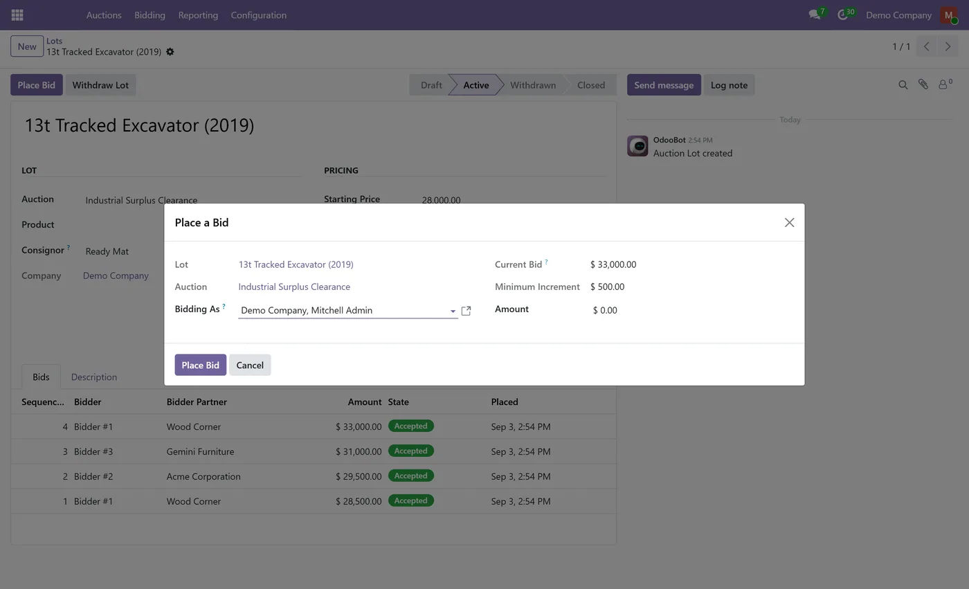Confirm with Place Bid in the dialog
The height and width of the screenshot is (589, 969).
click(x=200, y=365)
